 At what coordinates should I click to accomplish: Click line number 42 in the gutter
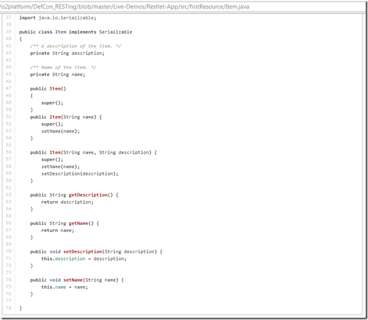[9, 53]
